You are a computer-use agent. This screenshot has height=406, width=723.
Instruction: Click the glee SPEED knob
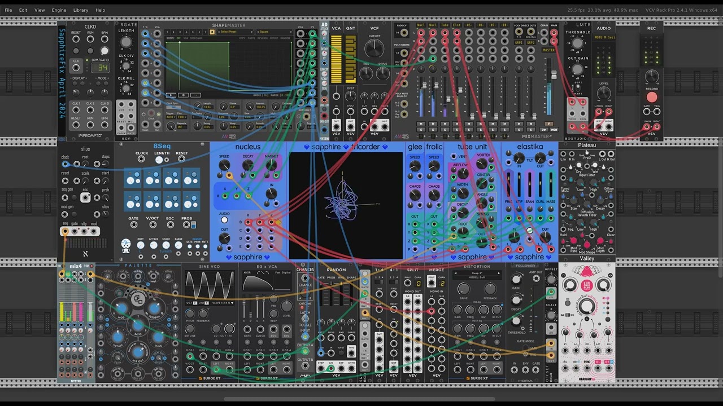415,166
